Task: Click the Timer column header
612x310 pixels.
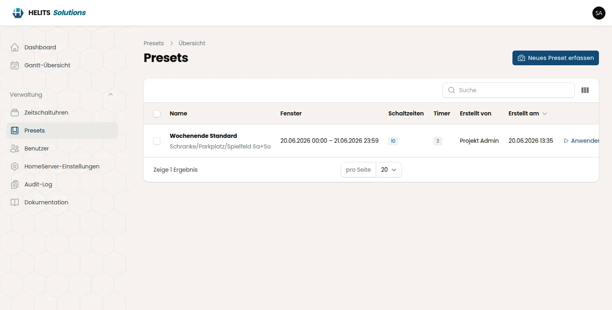Action: click(442, 113)
